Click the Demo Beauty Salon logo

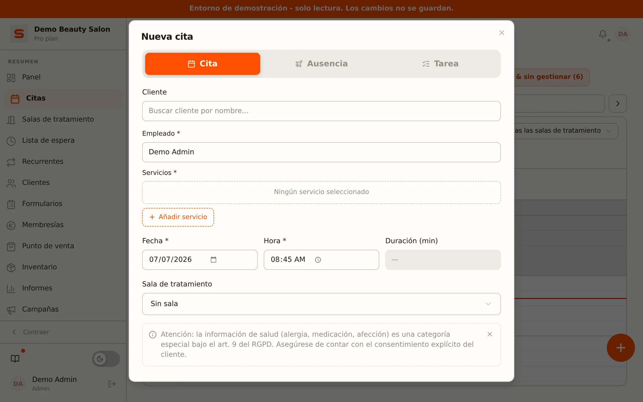[x=19, y=34]
